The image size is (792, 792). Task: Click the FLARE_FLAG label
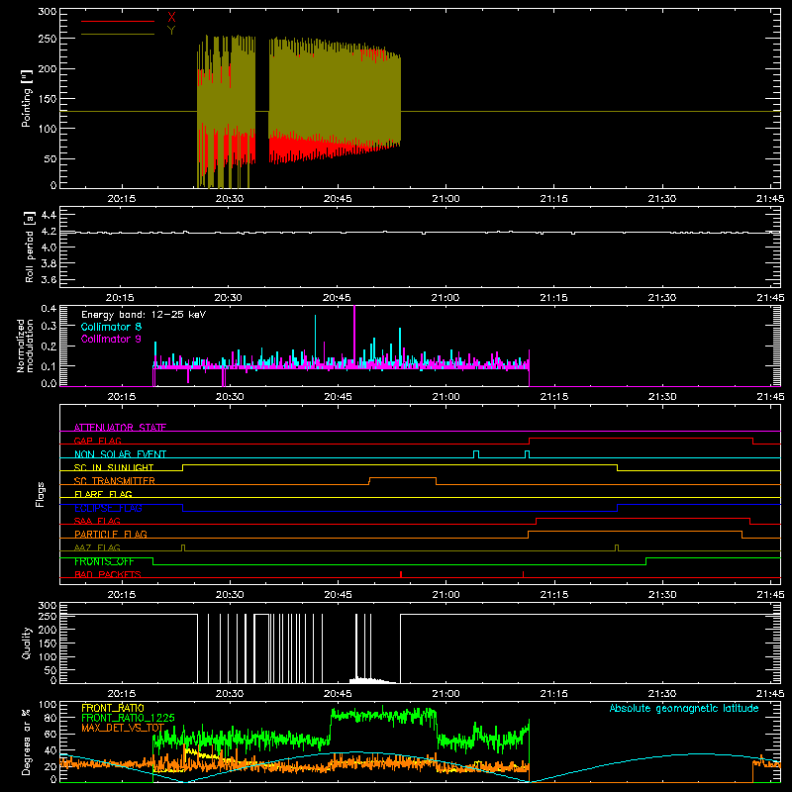click(103, 494)
